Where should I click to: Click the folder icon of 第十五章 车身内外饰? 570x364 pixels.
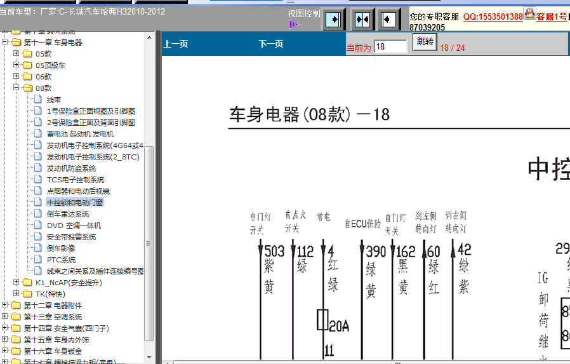coord(17,339)
